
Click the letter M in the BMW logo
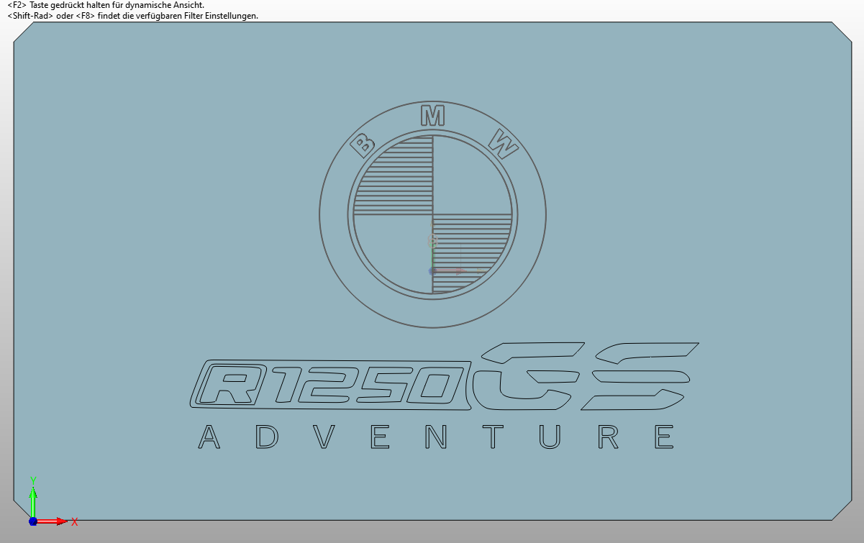432,116
